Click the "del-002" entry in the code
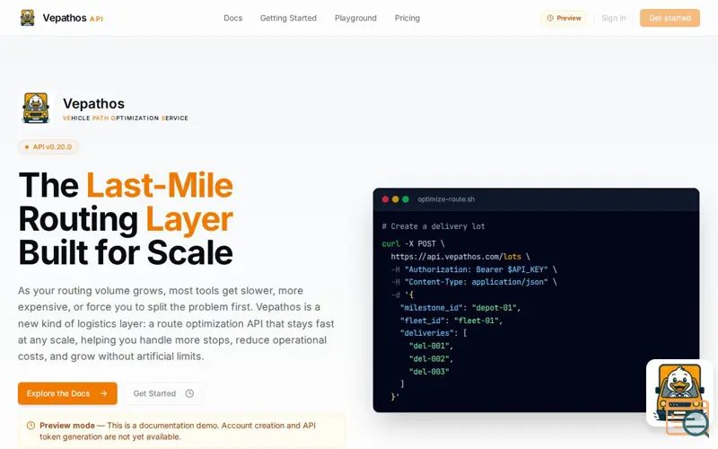Viewport: 718px width, 449px height. [x=431, y=358]
